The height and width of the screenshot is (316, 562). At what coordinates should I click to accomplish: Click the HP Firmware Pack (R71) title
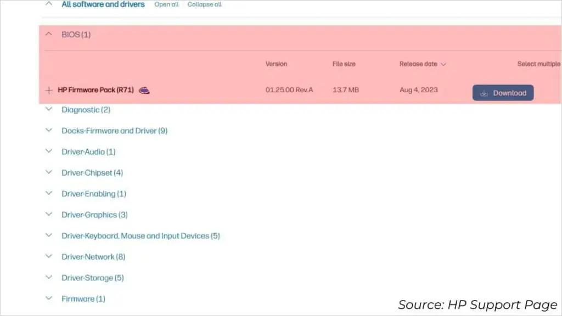(95, 90)
